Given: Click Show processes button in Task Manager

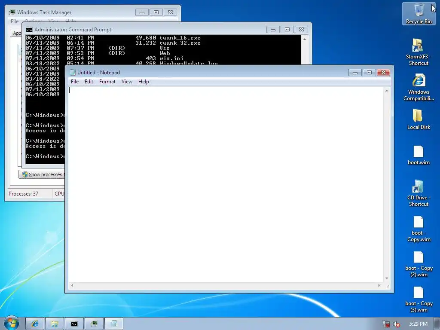Looking at the screenshot, I should tap(42, 174).
